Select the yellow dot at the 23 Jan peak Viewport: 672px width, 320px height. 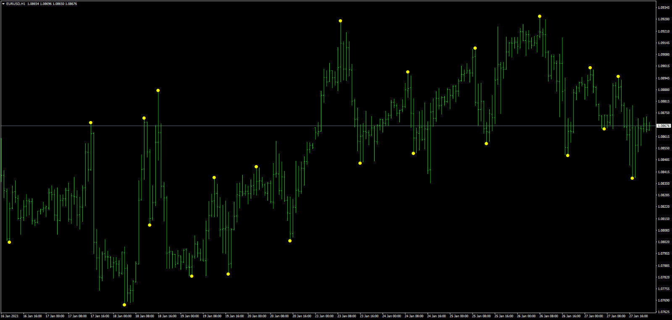pos(341,21)
